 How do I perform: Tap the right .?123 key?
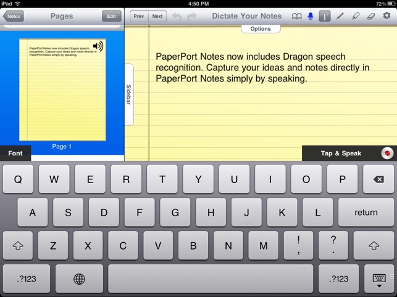click(x=338, y=279)
